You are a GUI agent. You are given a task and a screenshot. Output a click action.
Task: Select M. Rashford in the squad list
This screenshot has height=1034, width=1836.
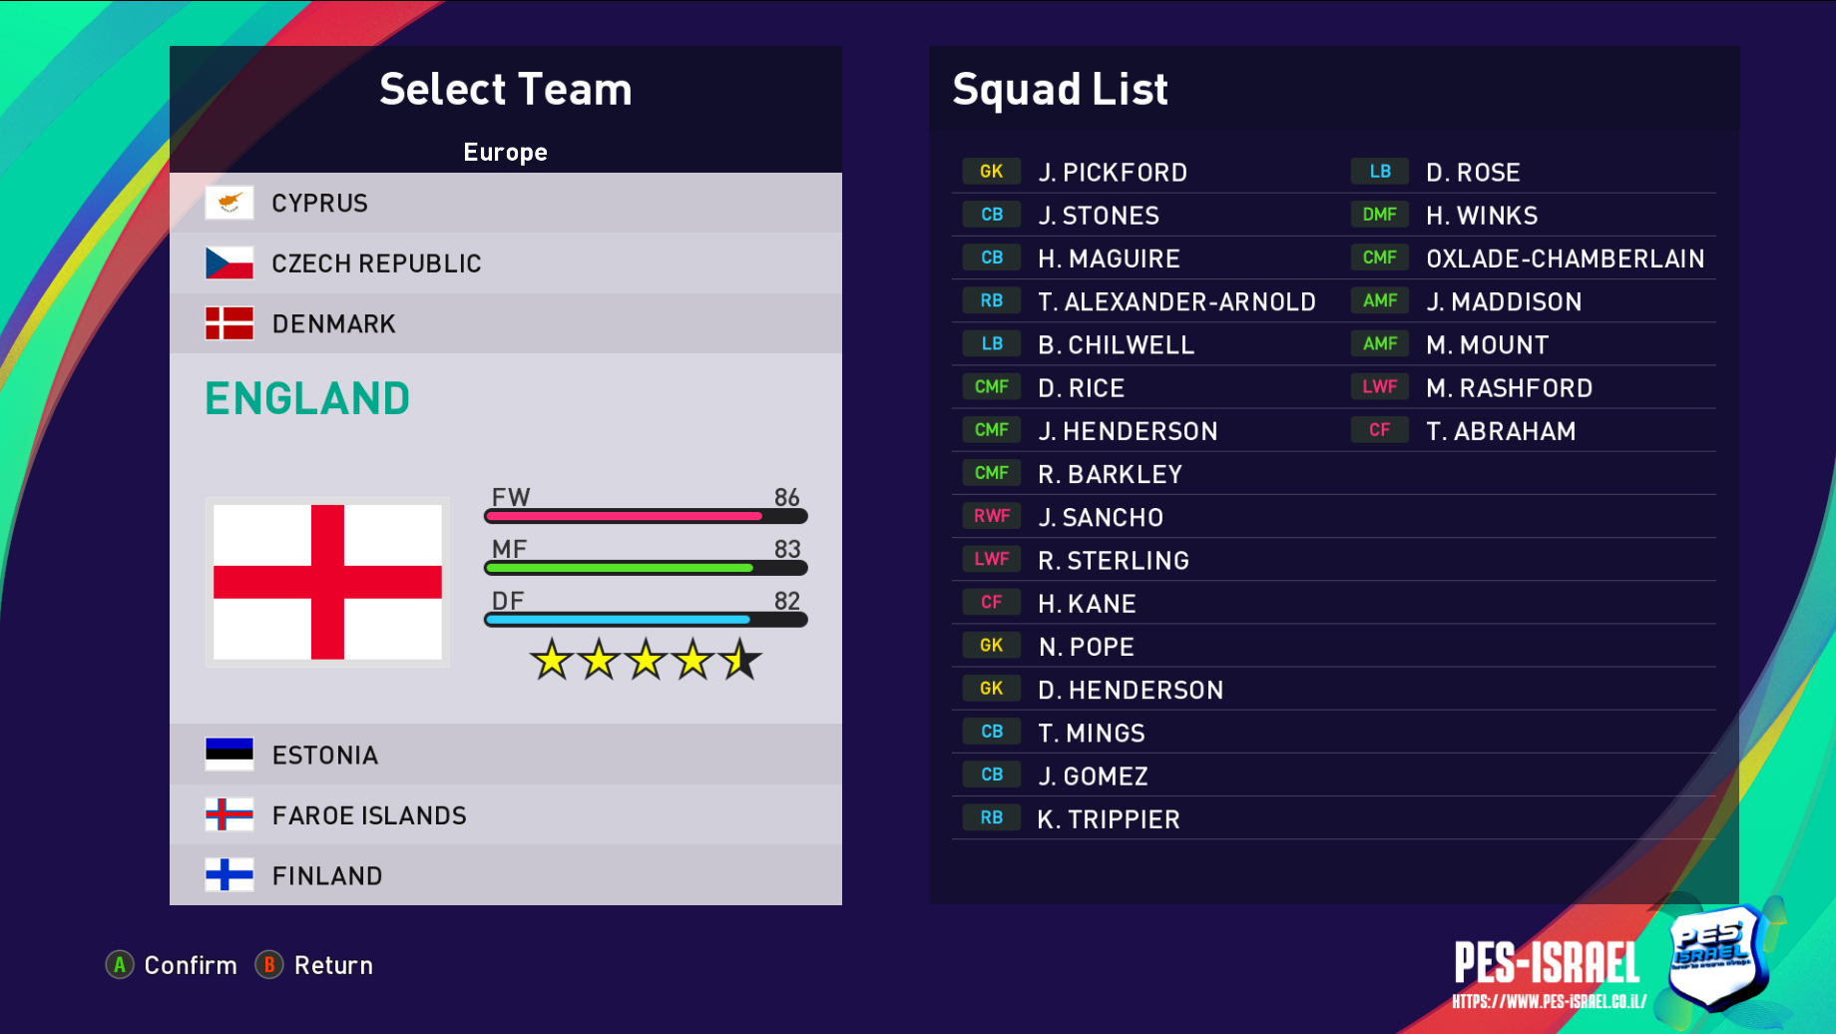(x=1509, y=388)
